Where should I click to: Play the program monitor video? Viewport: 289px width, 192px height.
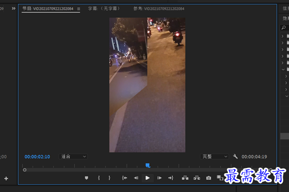point(148,178)
